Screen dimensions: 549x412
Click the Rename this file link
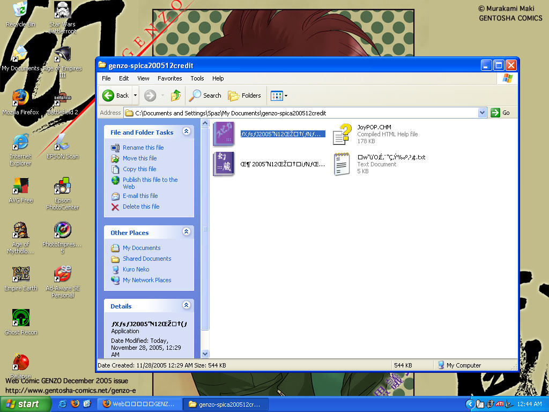click(143, 148)
